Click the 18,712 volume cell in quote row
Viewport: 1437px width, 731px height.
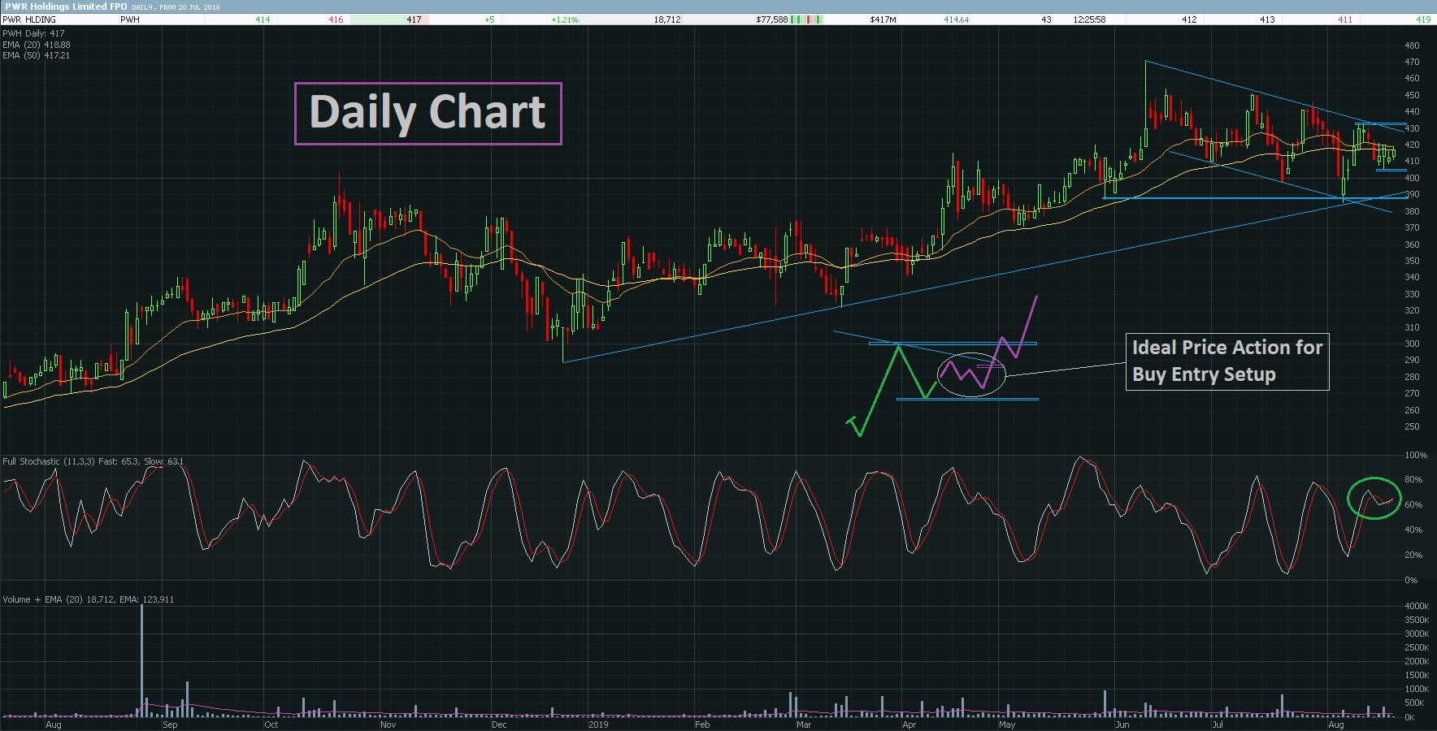(x=667, y=19)
